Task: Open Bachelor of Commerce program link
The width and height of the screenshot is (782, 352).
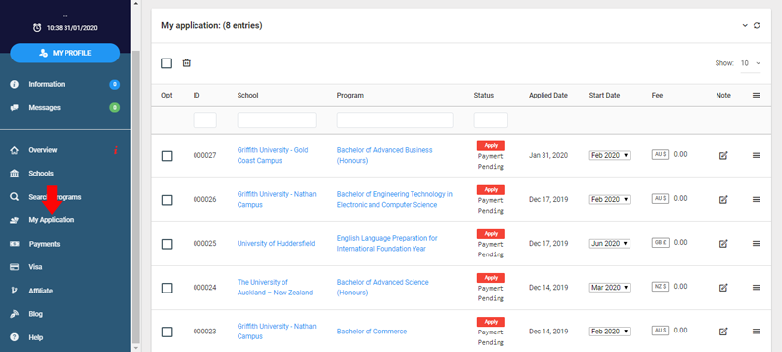Action: [371, 332]
